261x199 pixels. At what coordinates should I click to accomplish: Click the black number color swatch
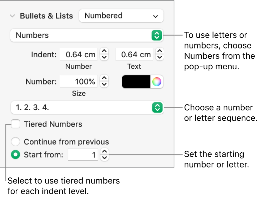coord(136,81)
